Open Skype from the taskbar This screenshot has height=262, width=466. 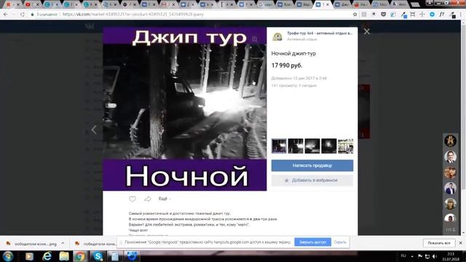point(98,256)
